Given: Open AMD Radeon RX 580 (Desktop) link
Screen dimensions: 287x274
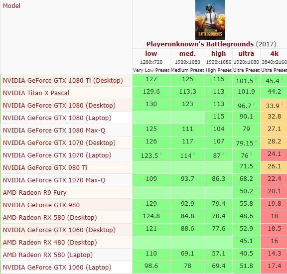Looking at the screenshot, I should coord(50,217).
